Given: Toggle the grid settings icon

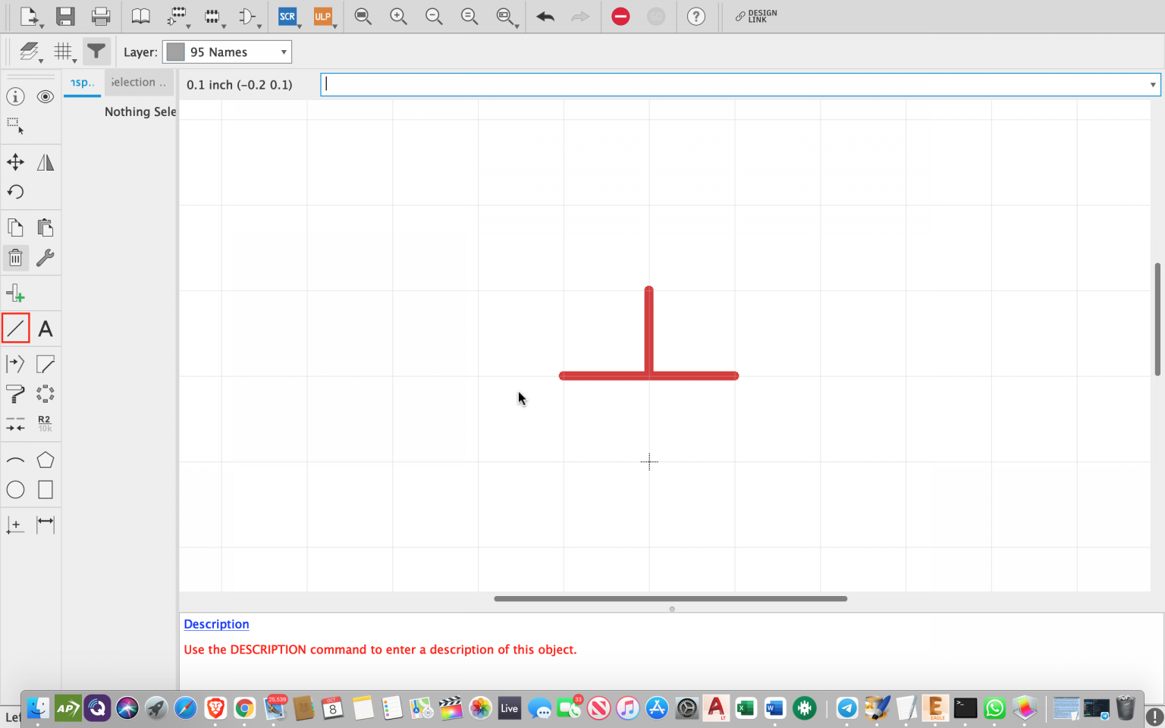Looking at the screenshot, I should pyautogui.click(x=63, y=52).
